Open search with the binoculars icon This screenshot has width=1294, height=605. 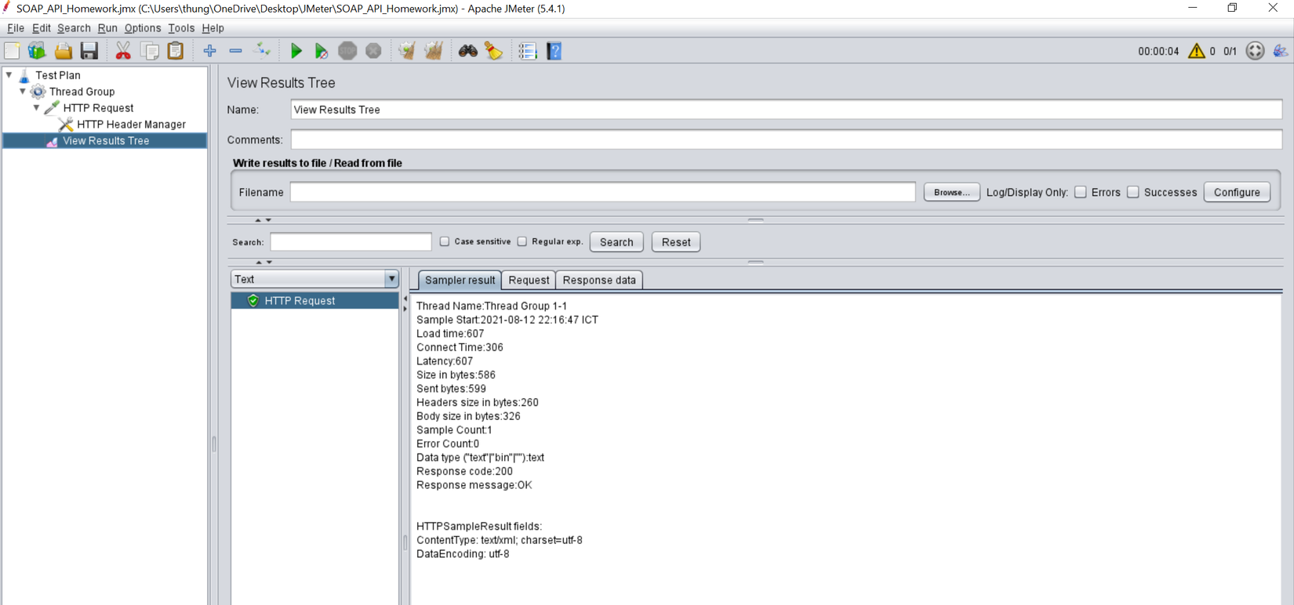coord(468,51)
